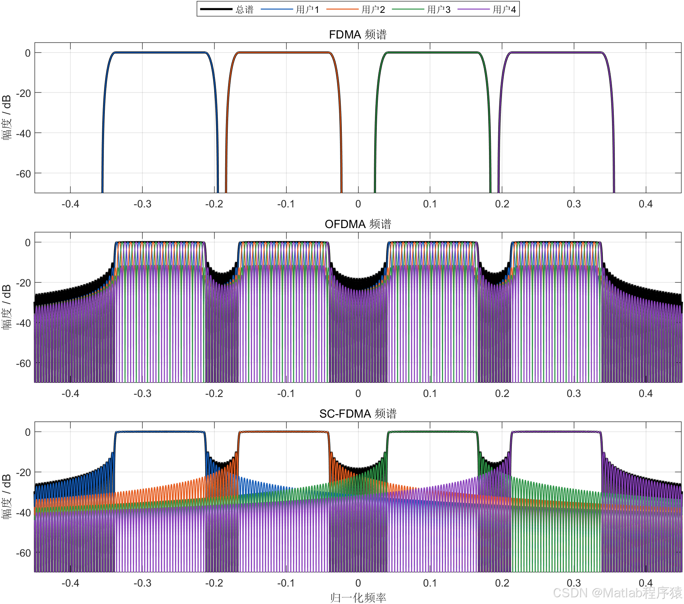Click the 幅度 / dB label of SC-FDMA plot

coord(7,497)
